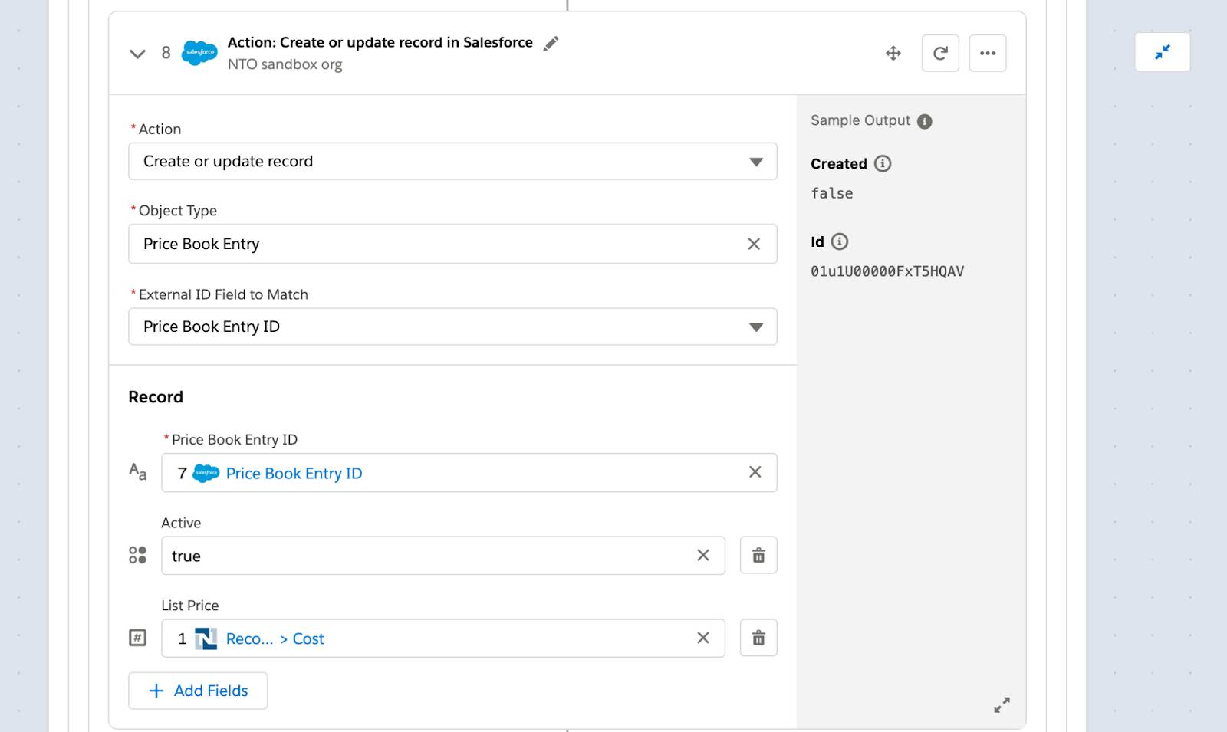The height and width of the screenshot is (732, 1227).
Task: Edit the action name with pencil icon
Action: click(x=551, y=44)
